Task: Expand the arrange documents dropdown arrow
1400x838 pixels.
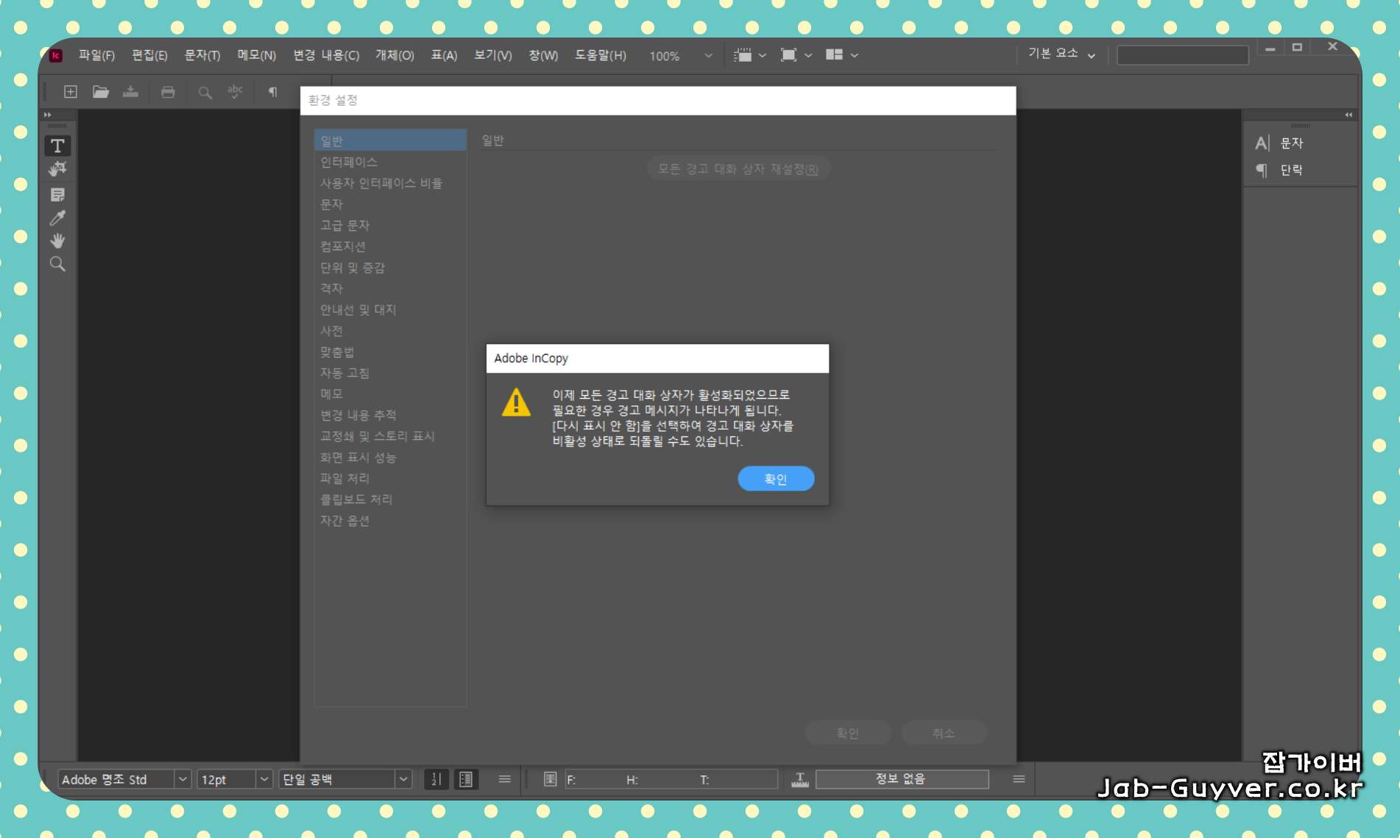Action: point(854,55)
